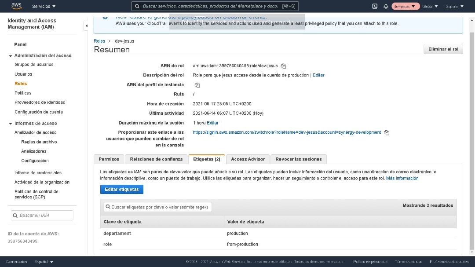Open Usuarios in the sidebar

coord(23,74)
